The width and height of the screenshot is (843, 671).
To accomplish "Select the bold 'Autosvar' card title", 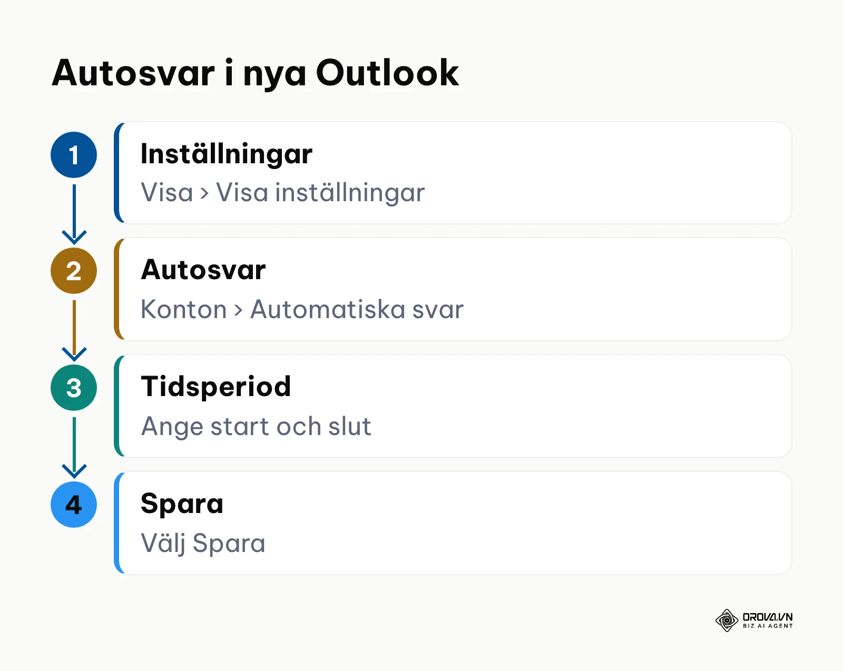I will pos(203,270).
